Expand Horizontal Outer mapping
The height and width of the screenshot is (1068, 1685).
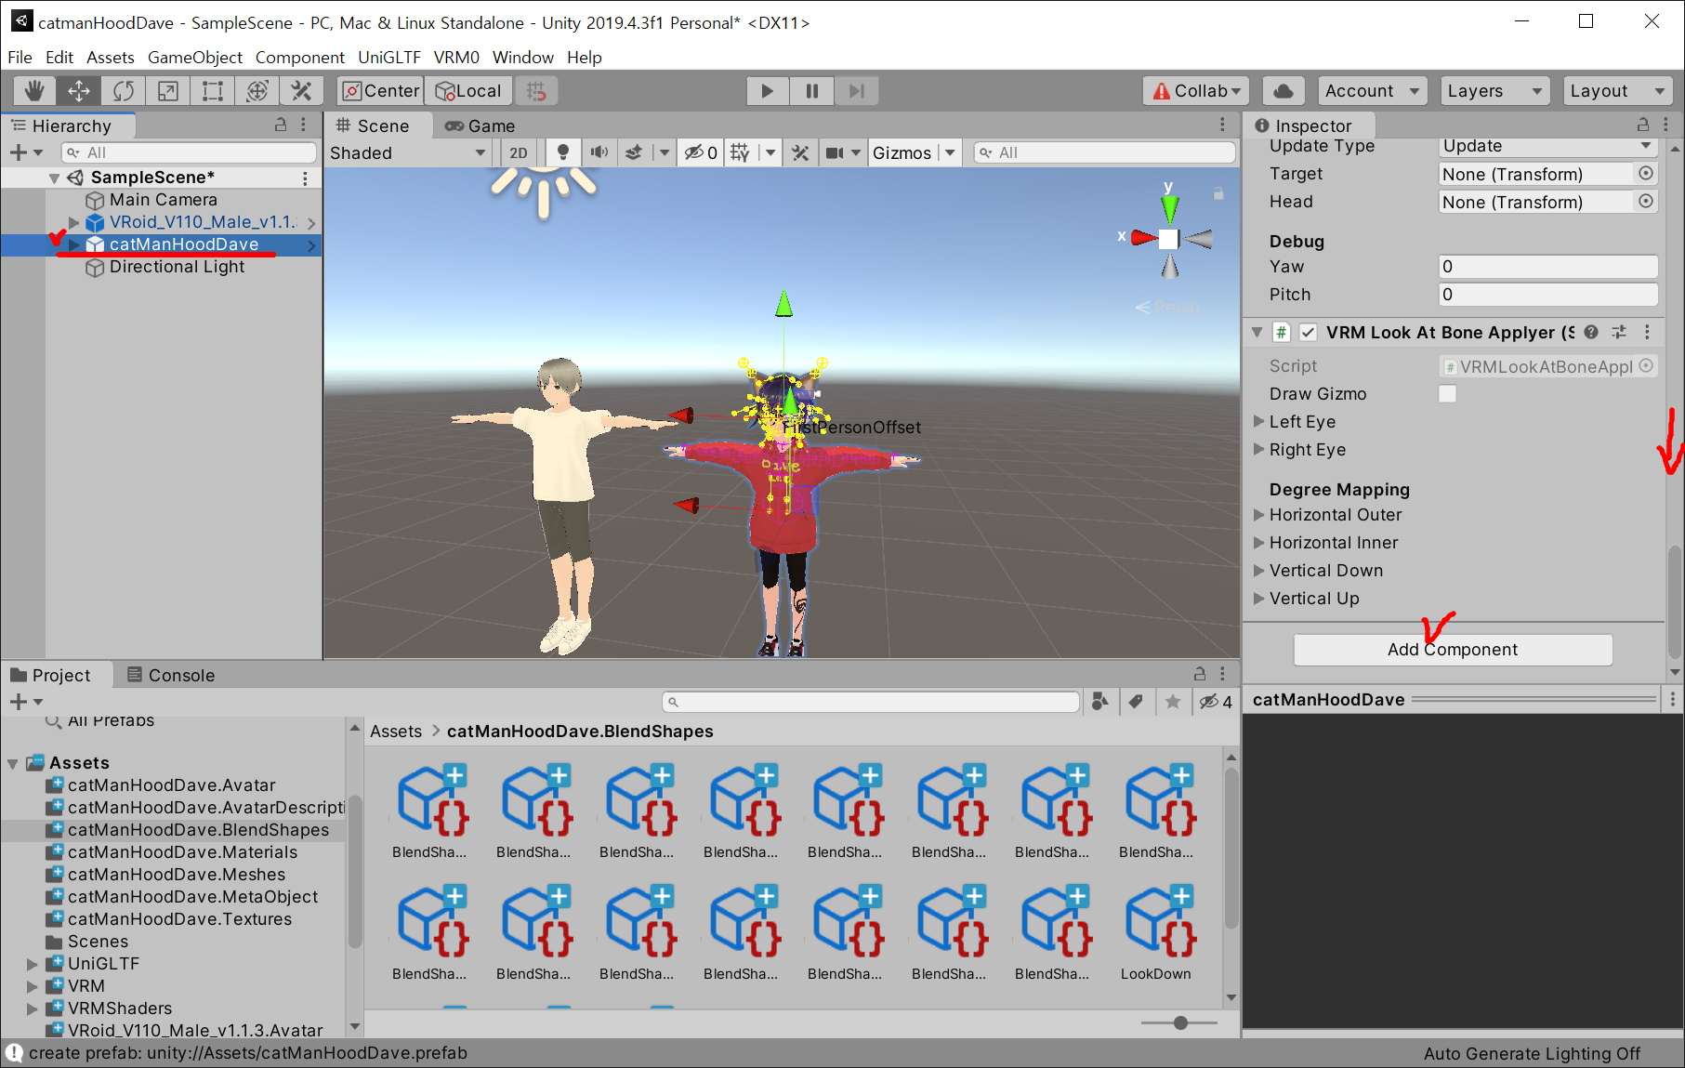click(x=1259, y=514)
